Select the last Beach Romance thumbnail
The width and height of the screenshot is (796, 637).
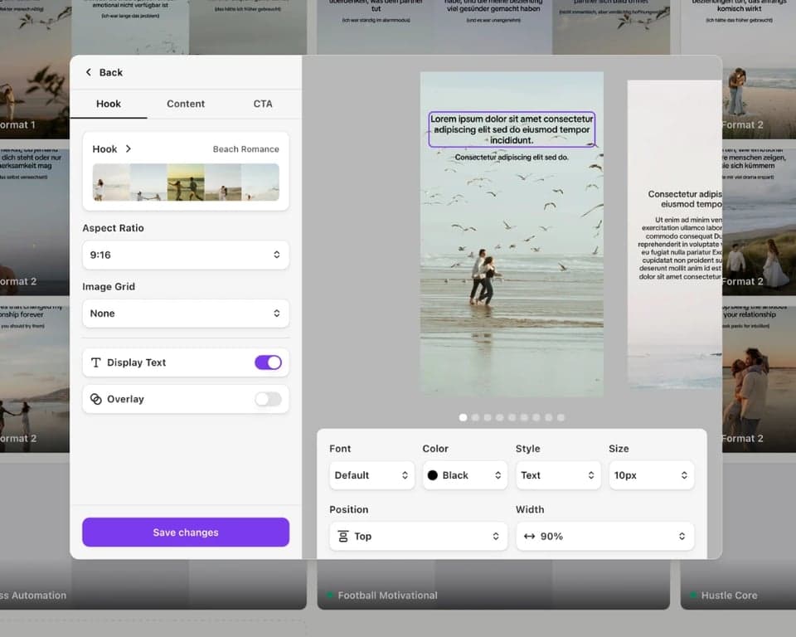click(260, 182)
